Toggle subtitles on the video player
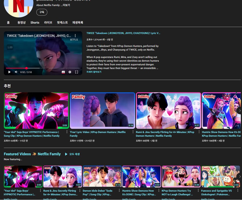This screenshot has height=200, width=242. pos(63,72)
